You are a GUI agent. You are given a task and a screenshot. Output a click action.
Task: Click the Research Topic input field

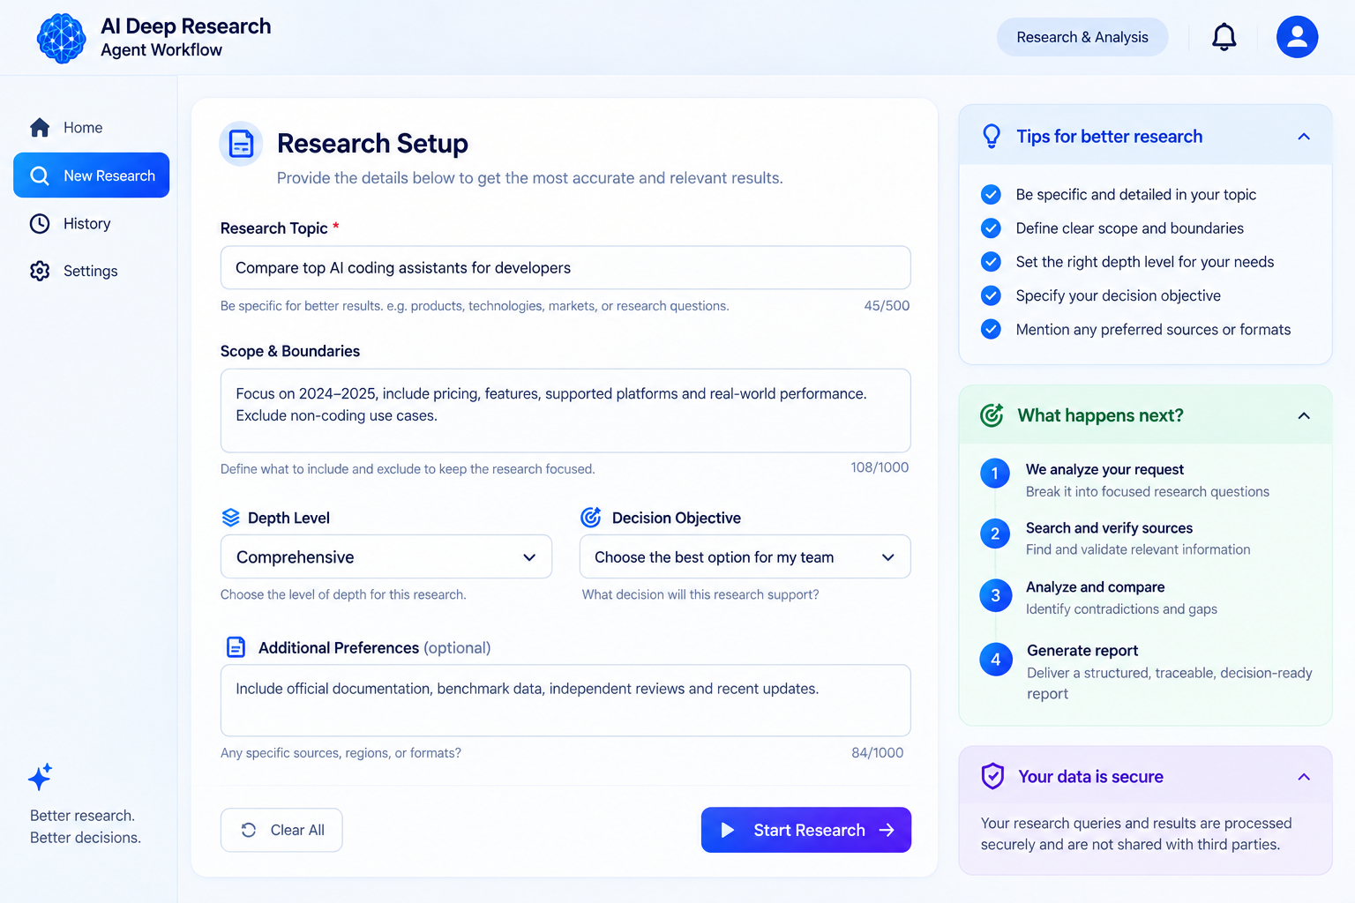point(565,267)
